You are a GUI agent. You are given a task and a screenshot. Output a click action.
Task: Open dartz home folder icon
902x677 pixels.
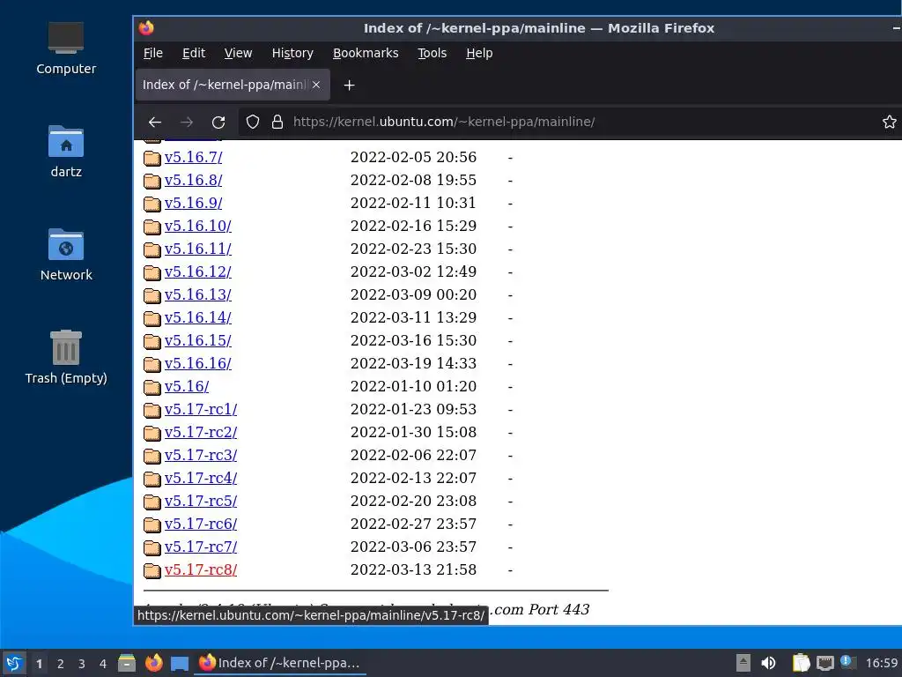tap(65, 152)
